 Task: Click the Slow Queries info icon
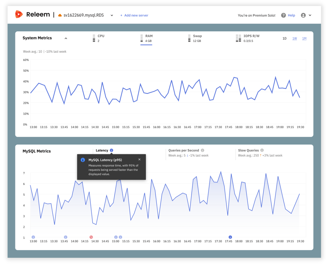tap(262, 150)
